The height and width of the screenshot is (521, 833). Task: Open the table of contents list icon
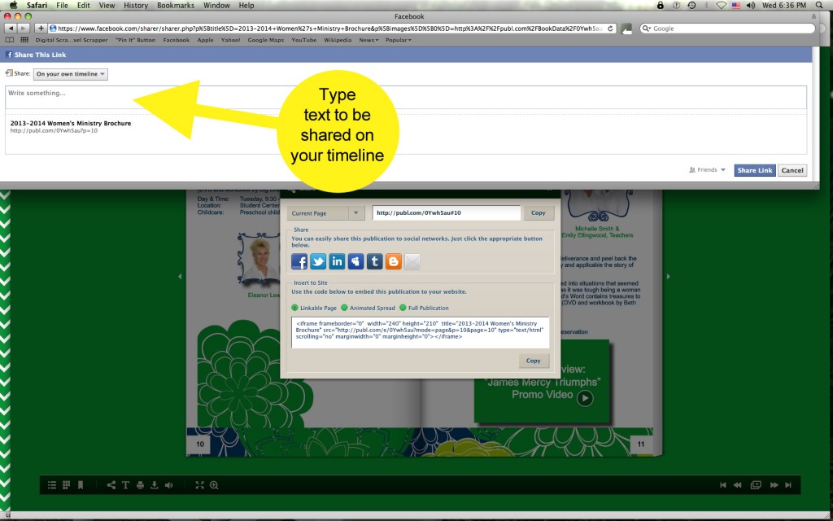(51, 485)
